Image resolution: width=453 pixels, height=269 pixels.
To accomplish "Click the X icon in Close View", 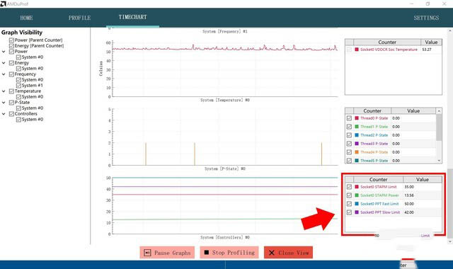I will pos(272,253).
